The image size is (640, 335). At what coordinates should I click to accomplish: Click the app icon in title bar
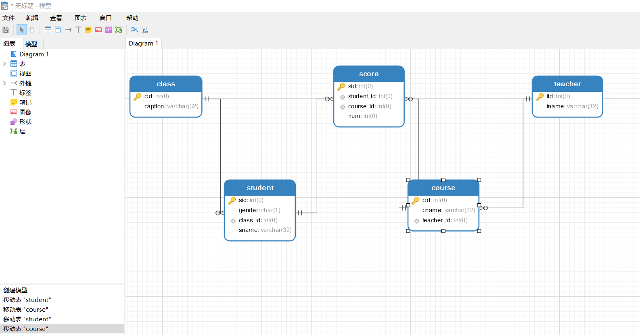[5, 6]
